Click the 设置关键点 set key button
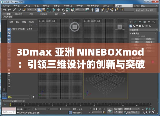160x116 pixels. [x=118, y=112]
